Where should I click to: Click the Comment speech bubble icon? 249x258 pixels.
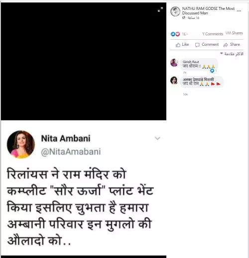(x=197, y=45)
